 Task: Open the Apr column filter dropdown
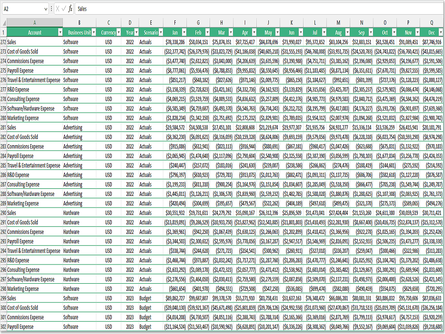pyautogui.click(x=254, y=33)
